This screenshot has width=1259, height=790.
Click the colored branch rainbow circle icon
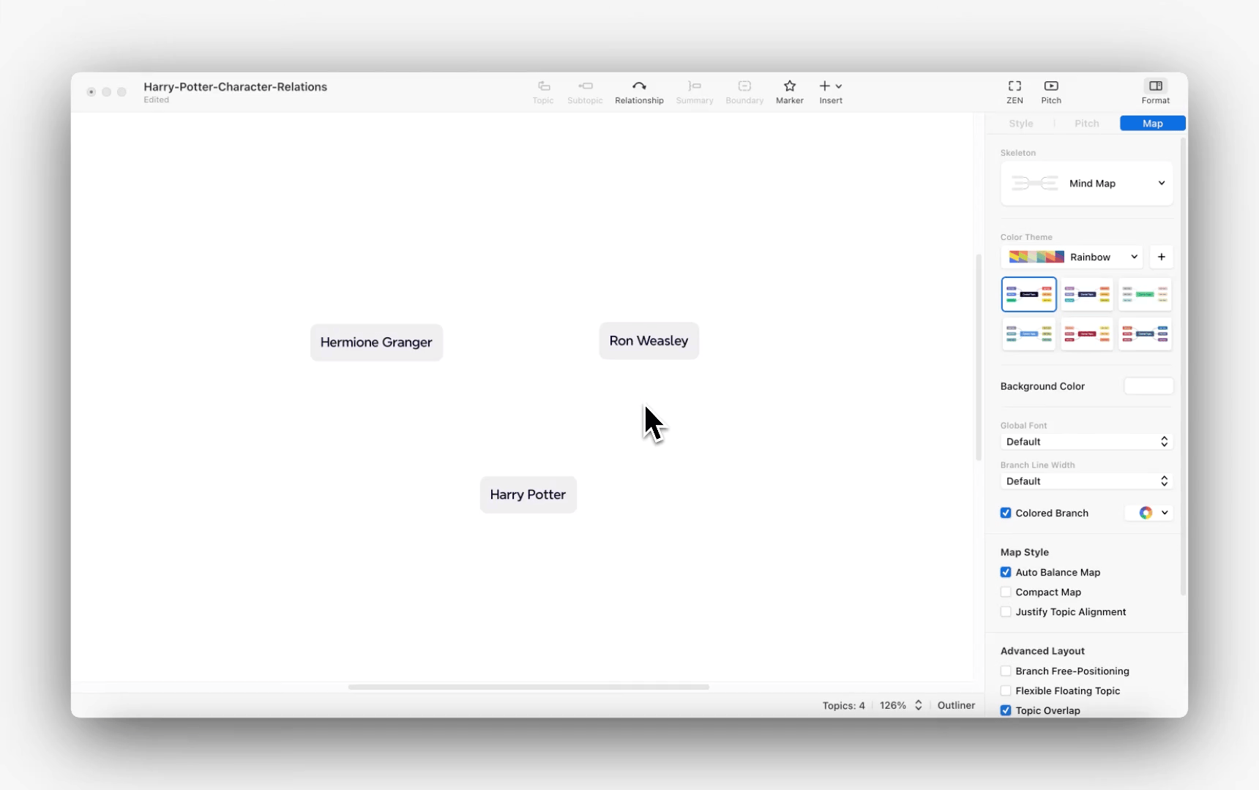point(1146,513)
